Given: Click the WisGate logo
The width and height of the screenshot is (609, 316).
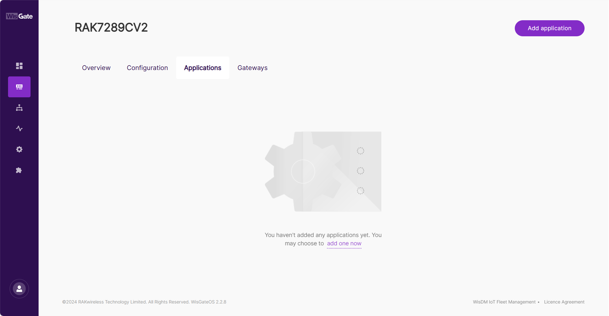Looking at the screenshot, I should (x=19, y=16).
